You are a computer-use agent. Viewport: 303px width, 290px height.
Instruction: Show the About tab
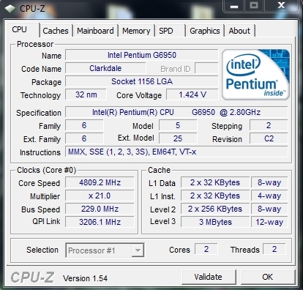239,31
